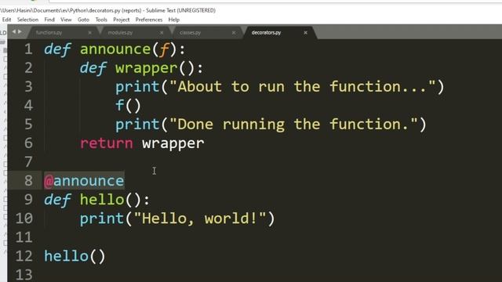The height and width of the screenshot is (282, 502).
Task: Click the 'def hello():' line
Action: 96,200
